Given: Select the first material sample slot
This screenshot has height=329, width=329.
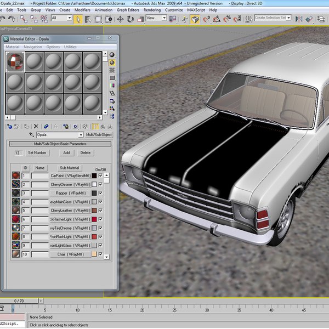Looking at the screenshot, I should click(15, 61).
